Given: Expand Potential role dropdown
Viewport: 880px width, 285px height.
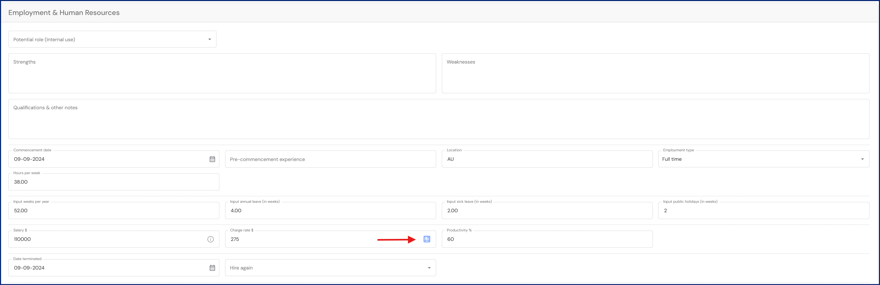Looking at the screenshot, I should [x=209, y=40].
